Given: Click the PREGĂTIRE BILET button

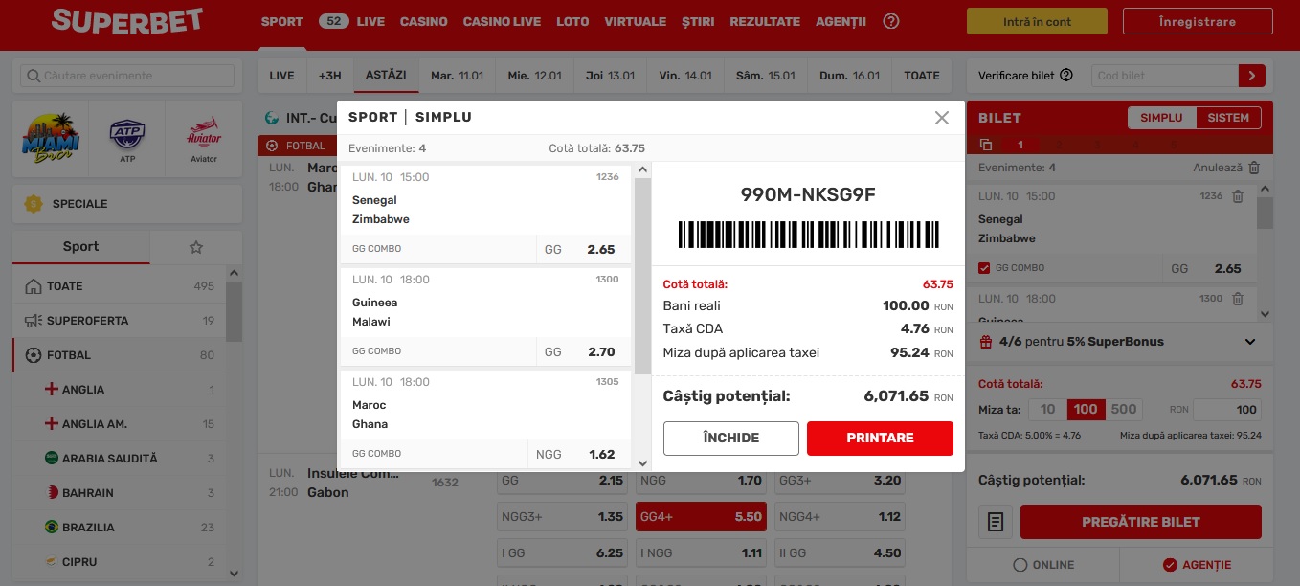Looking at the screenshot, I should (1140, 522).
